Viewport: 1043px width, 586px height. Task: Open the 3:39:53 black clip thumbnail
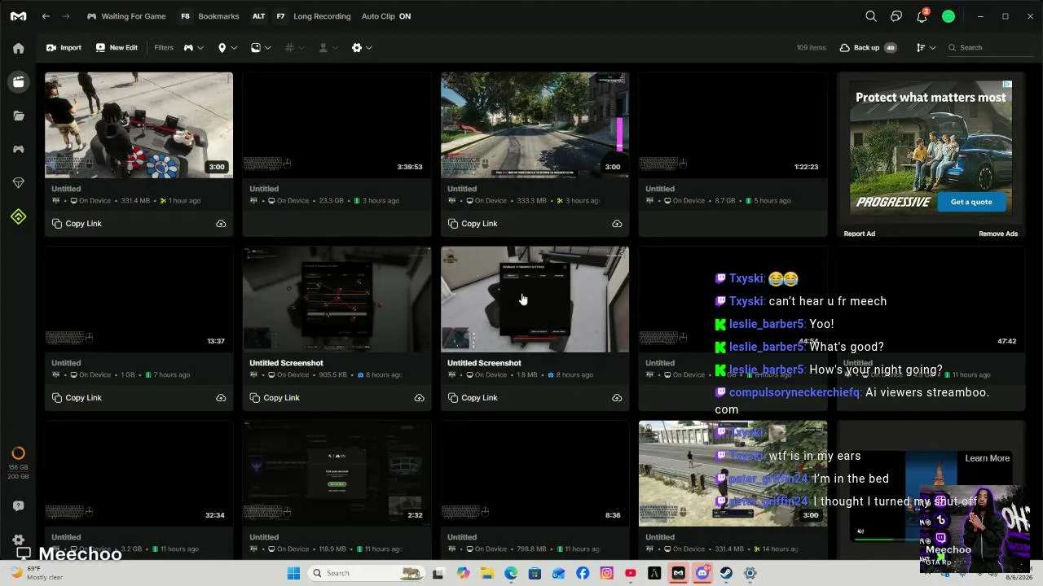click(x=337, y=125)
